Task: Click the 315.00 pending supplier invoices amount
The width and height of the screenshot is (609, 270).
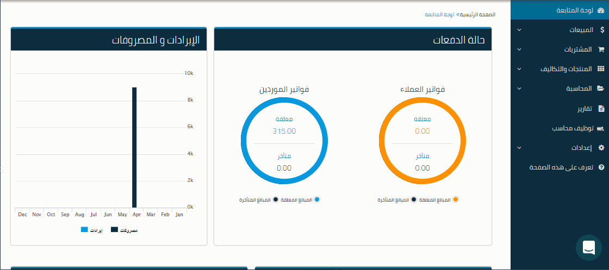Action: (284, 131)
